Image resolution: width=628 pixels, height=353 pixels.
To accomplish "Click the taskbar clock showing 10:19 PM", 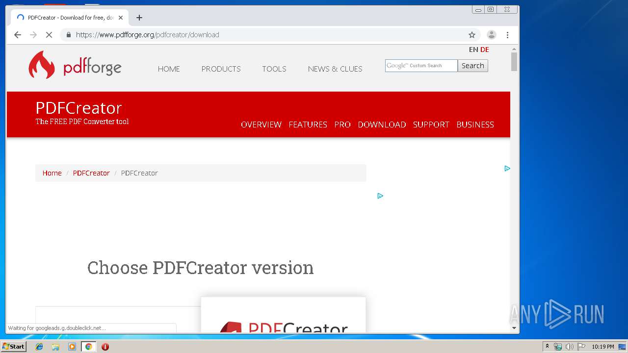I will pos(602,347).
